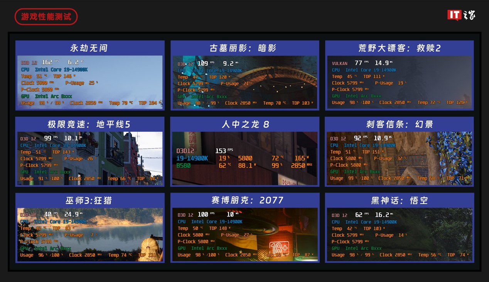Select the 刺客信条:幻景 title header
Viewport: 489px width, 282px height.
point(400,124)
